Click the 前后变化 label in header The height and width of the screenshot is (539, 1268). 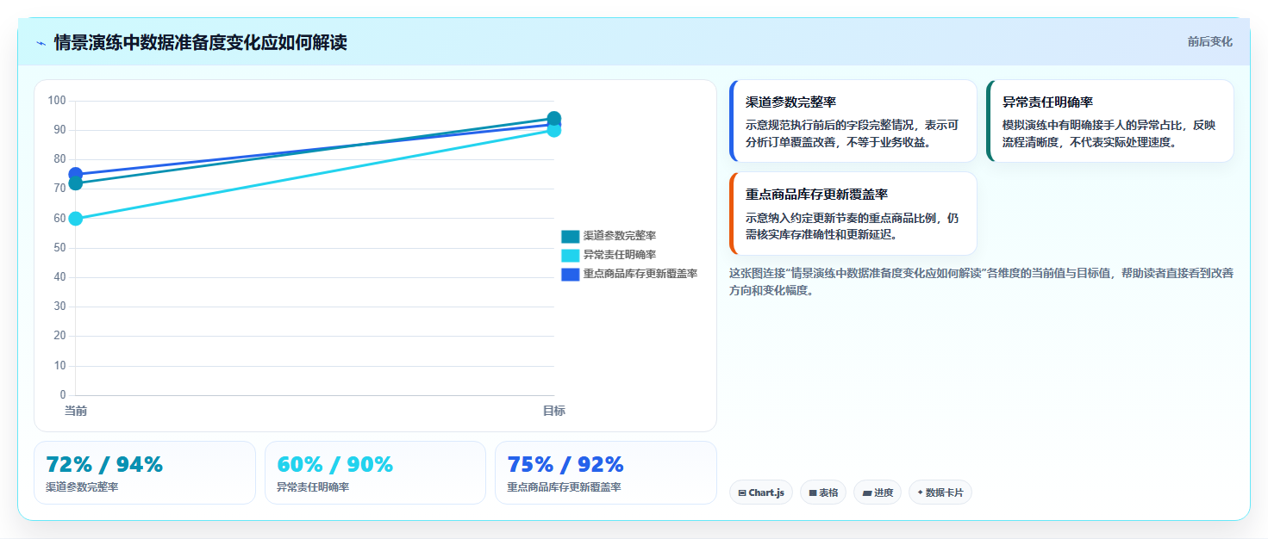(x=1209, y=41)
